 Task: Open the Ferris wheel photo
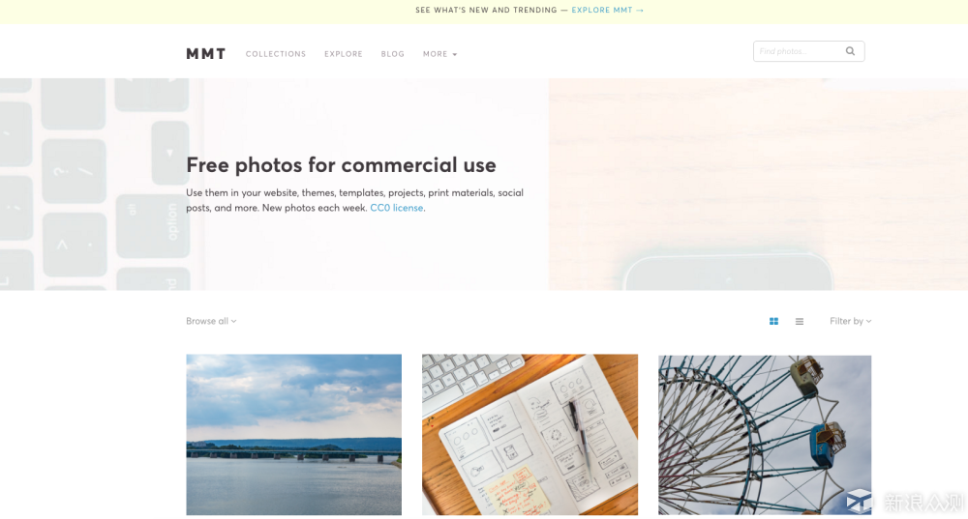tap(765, 435)
